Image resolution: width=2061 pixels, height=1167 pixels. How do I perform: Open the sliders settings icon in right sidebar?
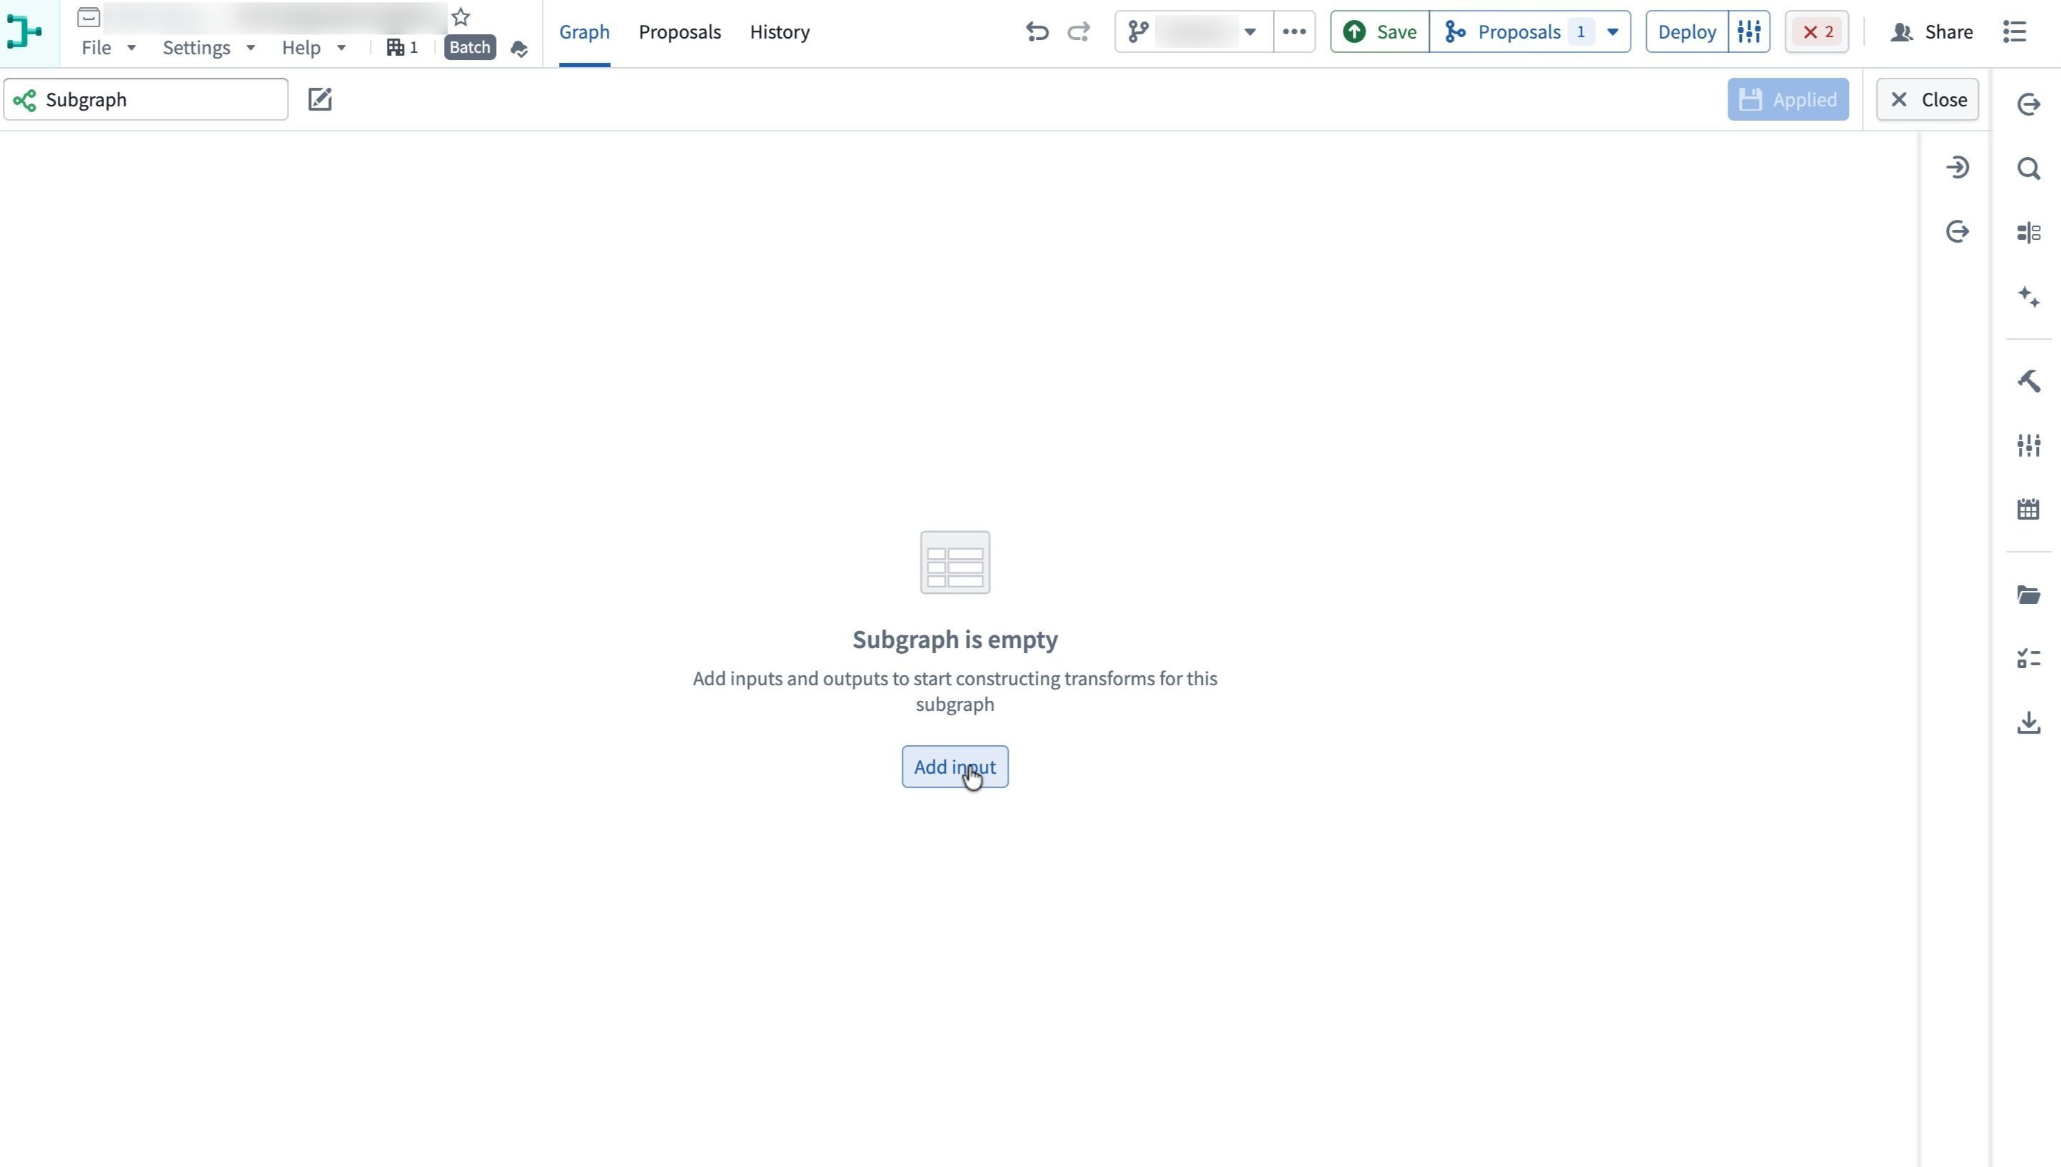(2028, 445)
